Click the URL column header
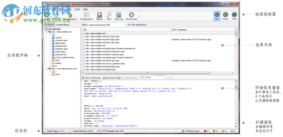283x137 pixels. pos(126,30)
